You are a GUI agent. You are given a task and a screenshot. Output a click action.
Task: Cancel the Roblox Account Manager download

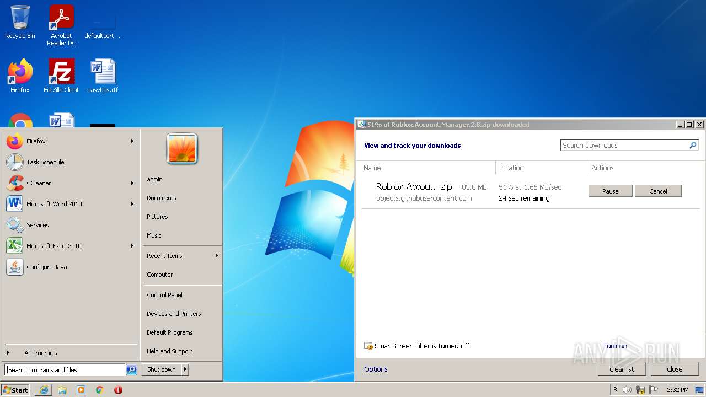(658, 191)
